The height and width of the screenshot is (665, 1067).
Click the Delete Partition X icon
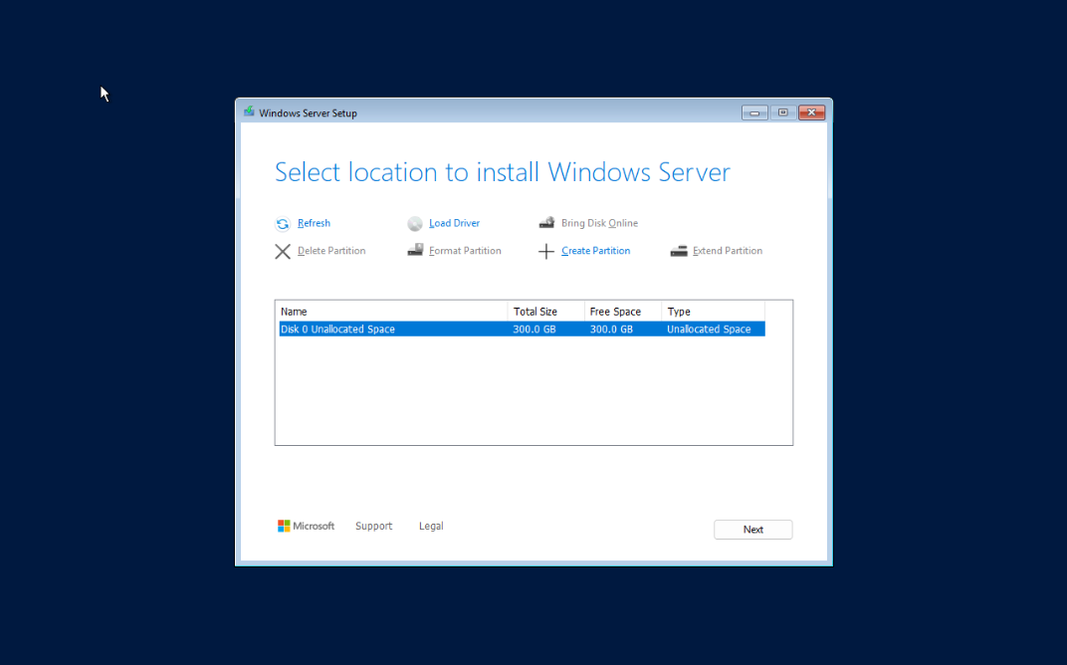pos(283,252)
